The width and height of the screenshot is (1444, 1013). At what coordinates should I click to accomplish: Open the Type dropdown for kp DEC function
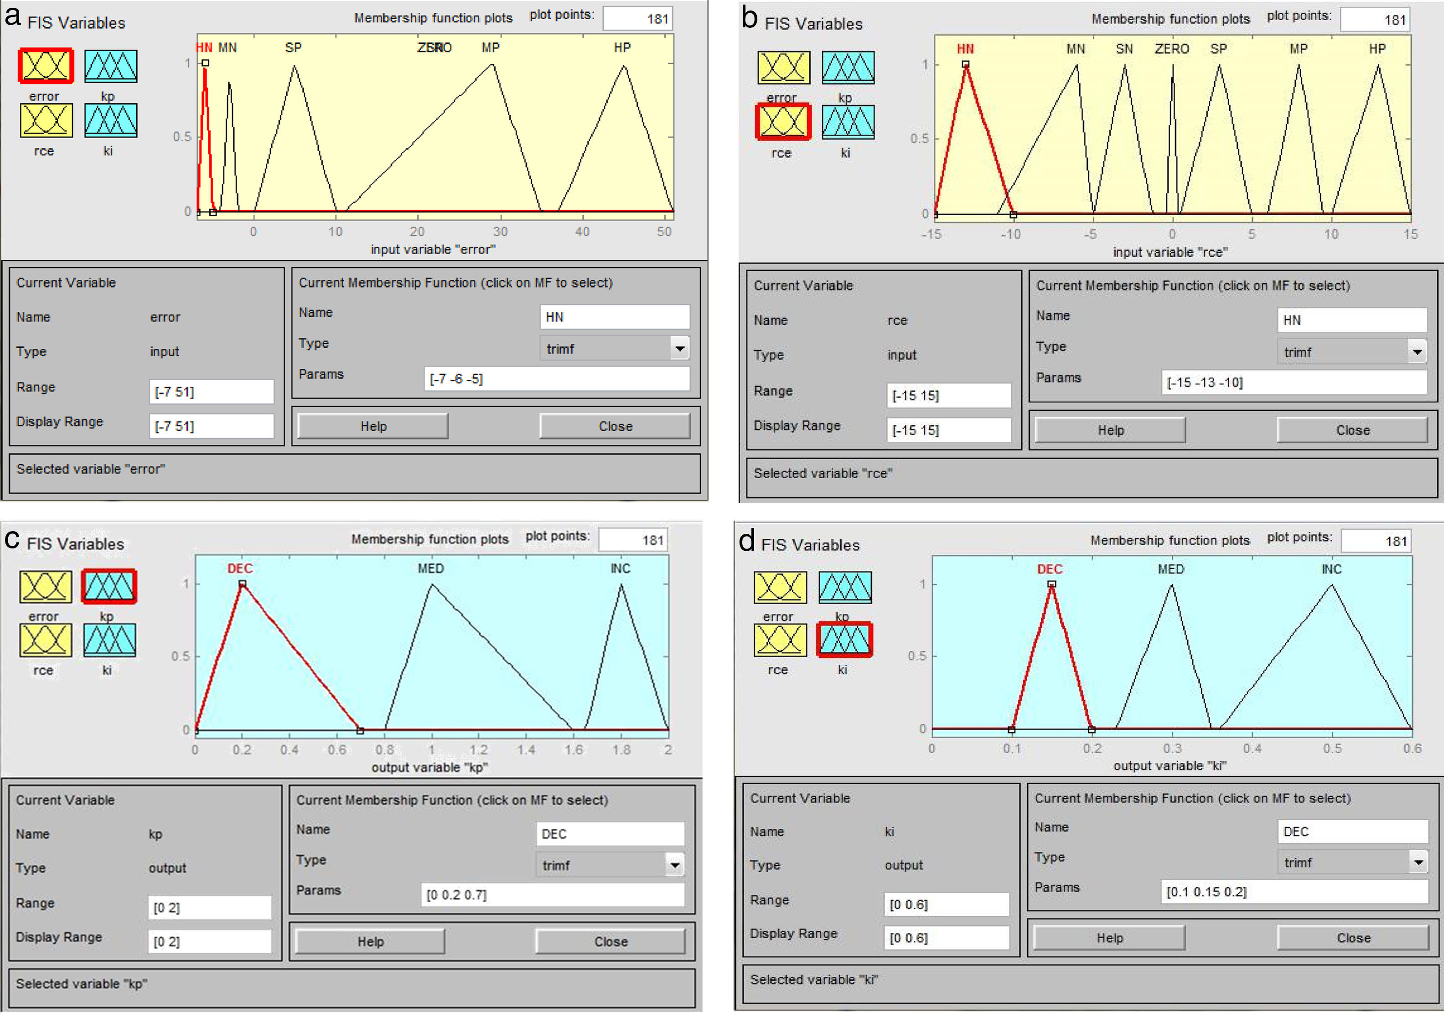pyautogui.click(x=674, y=865)
